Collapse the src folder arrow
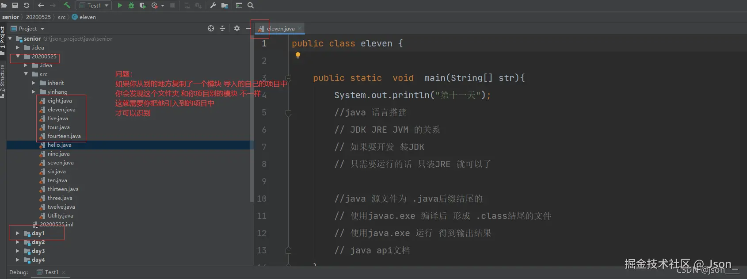This screenshot has height=279, width=747. coord(26,74)
